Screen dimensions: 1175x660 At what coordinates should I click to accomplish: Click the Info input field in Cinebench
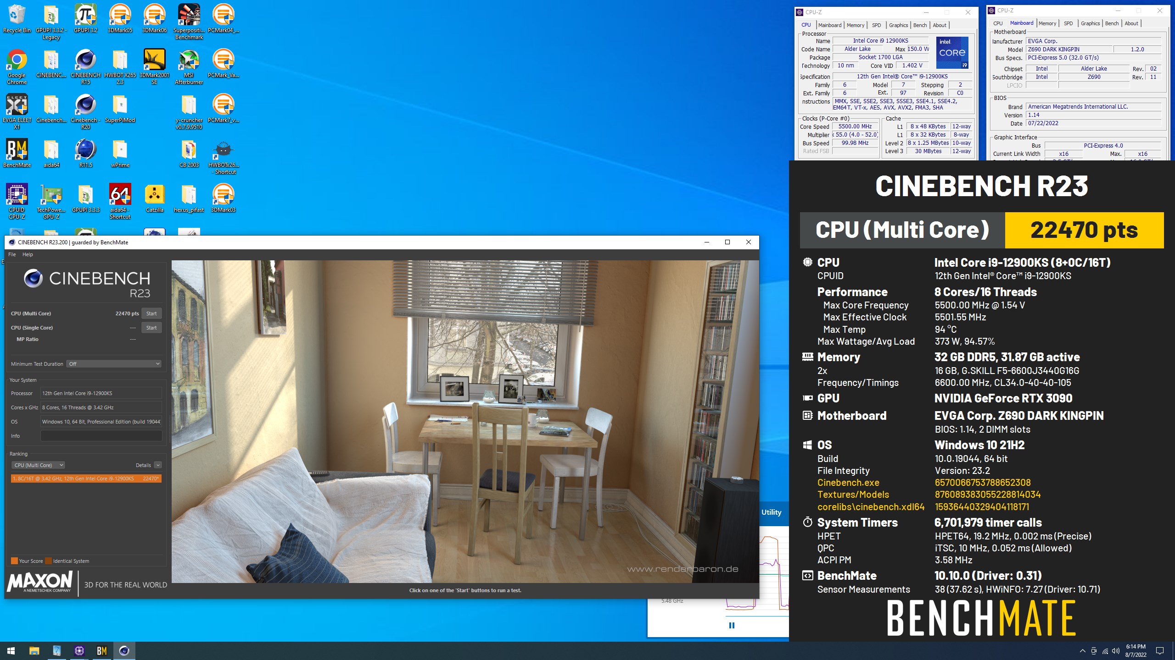[x=101, y=436]
